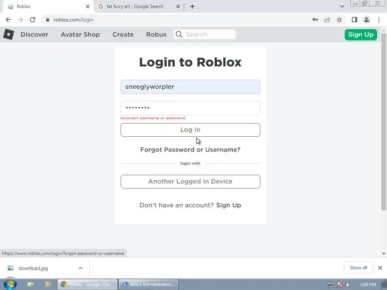Click the Action Center flag icon

[x=340, y=285]
